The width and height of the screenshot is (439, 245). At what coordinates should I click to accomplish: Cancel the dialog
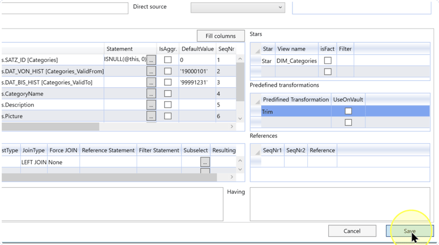352,231
